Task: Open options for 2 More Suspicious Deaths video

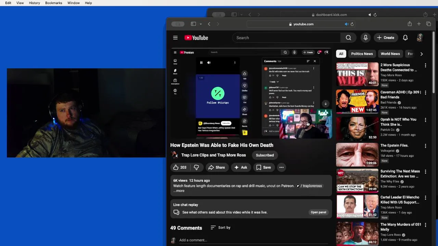Action: (x=425, y=65)
